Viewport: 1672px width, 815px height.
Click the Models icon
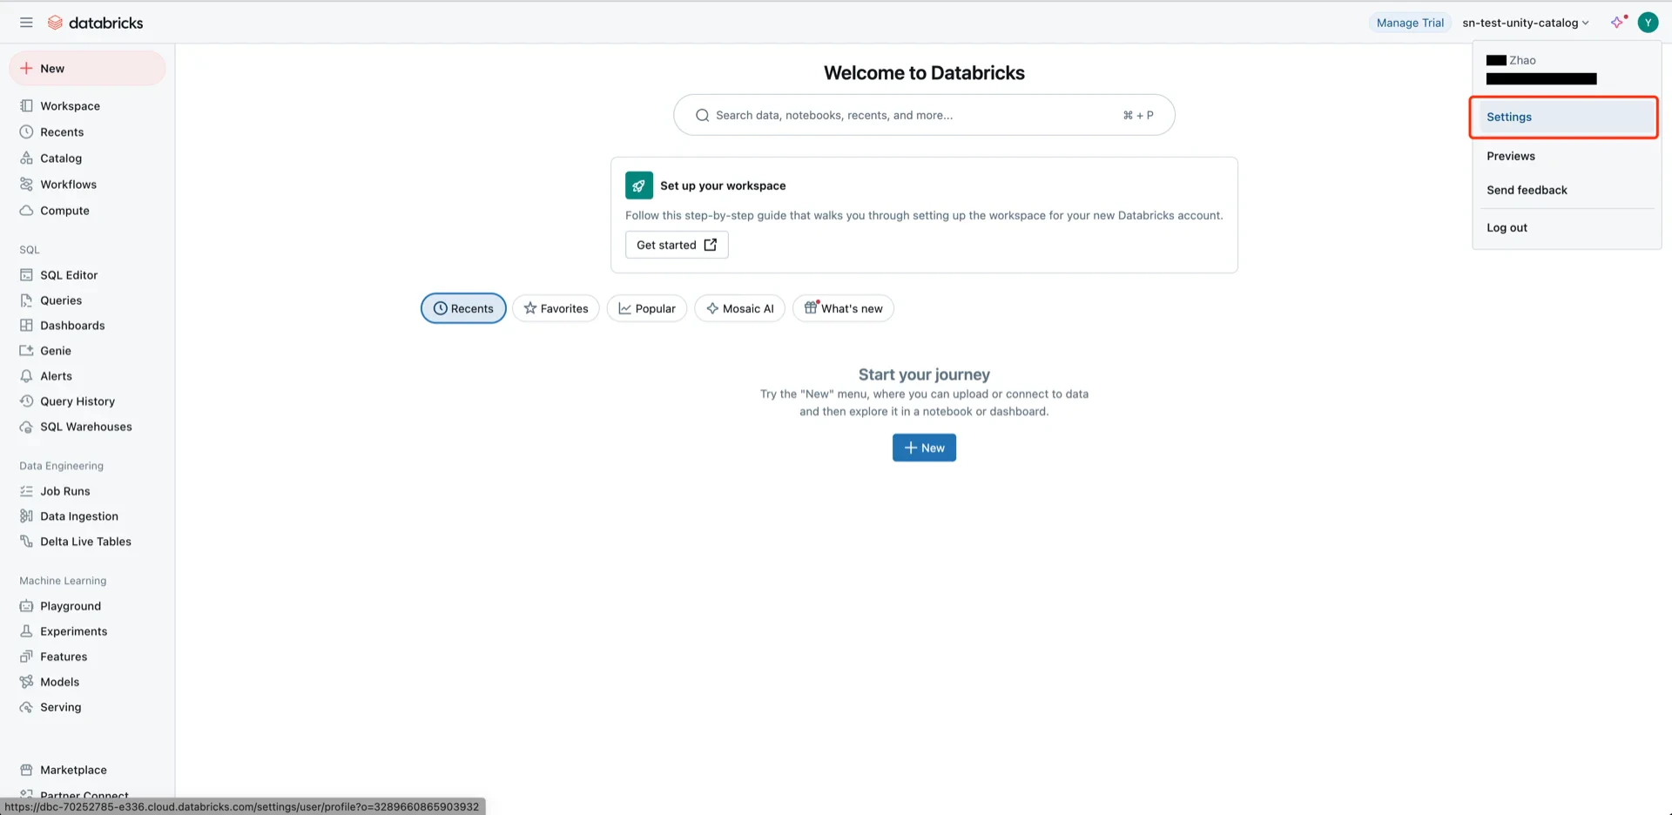26,681
